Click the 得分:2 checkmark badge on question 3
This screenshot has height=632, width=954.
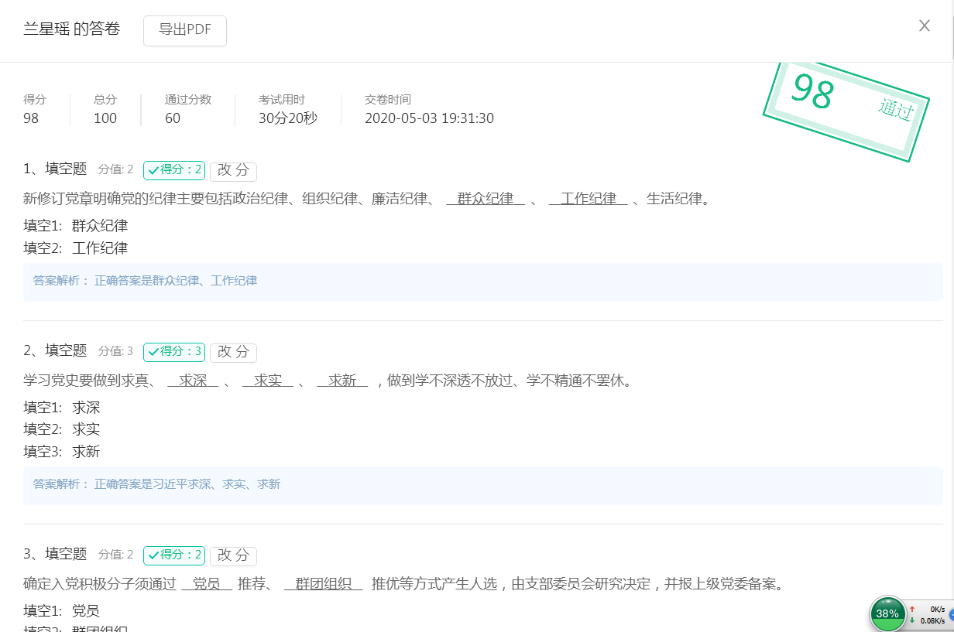pos(174,555)
